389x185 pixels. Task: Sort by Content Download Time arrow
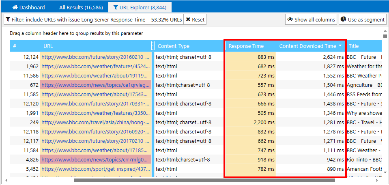coord(340,46)
